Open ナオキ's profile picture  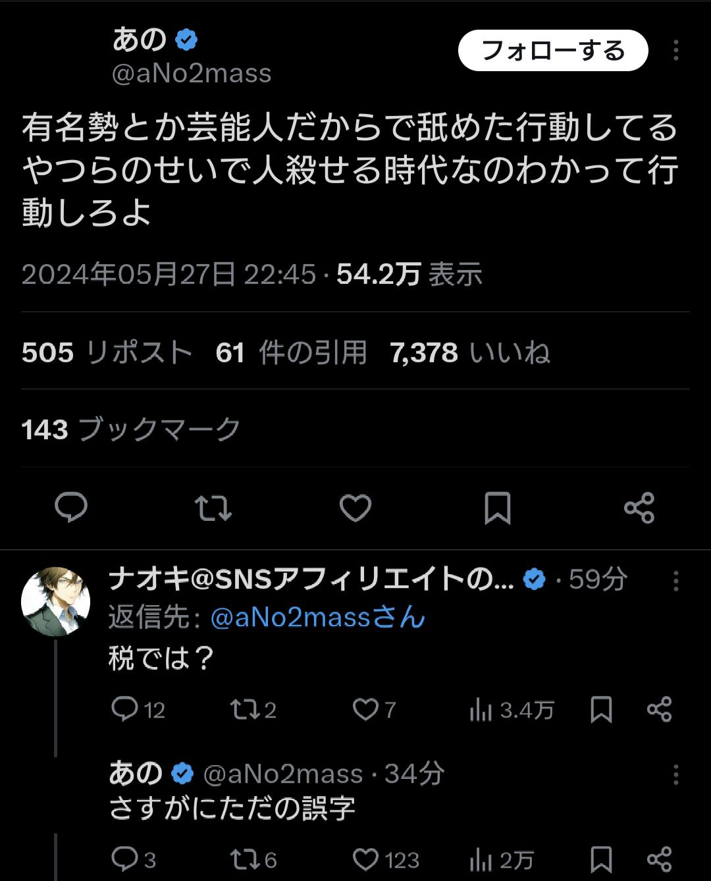57,599
